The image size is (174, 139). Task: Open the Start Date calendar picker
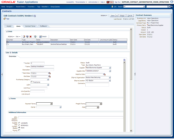tap(49, 73)
